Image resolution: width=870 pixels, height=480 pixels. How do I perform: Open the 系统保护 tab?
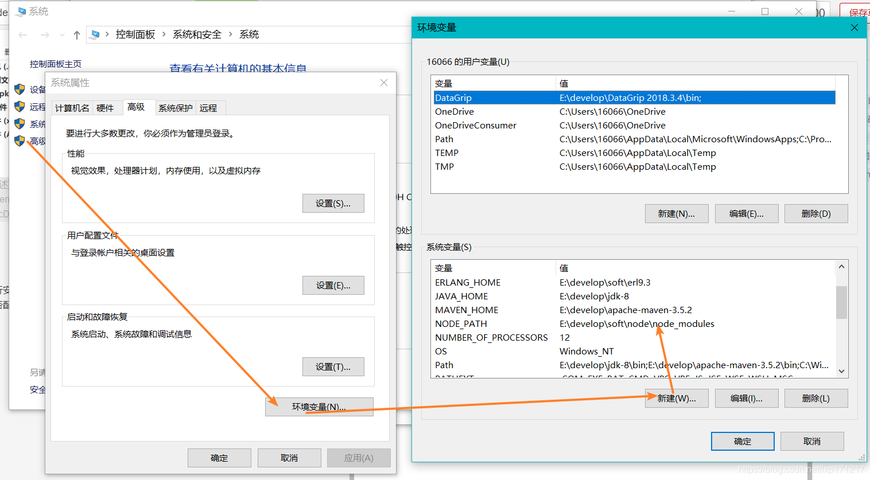(176, 108)
